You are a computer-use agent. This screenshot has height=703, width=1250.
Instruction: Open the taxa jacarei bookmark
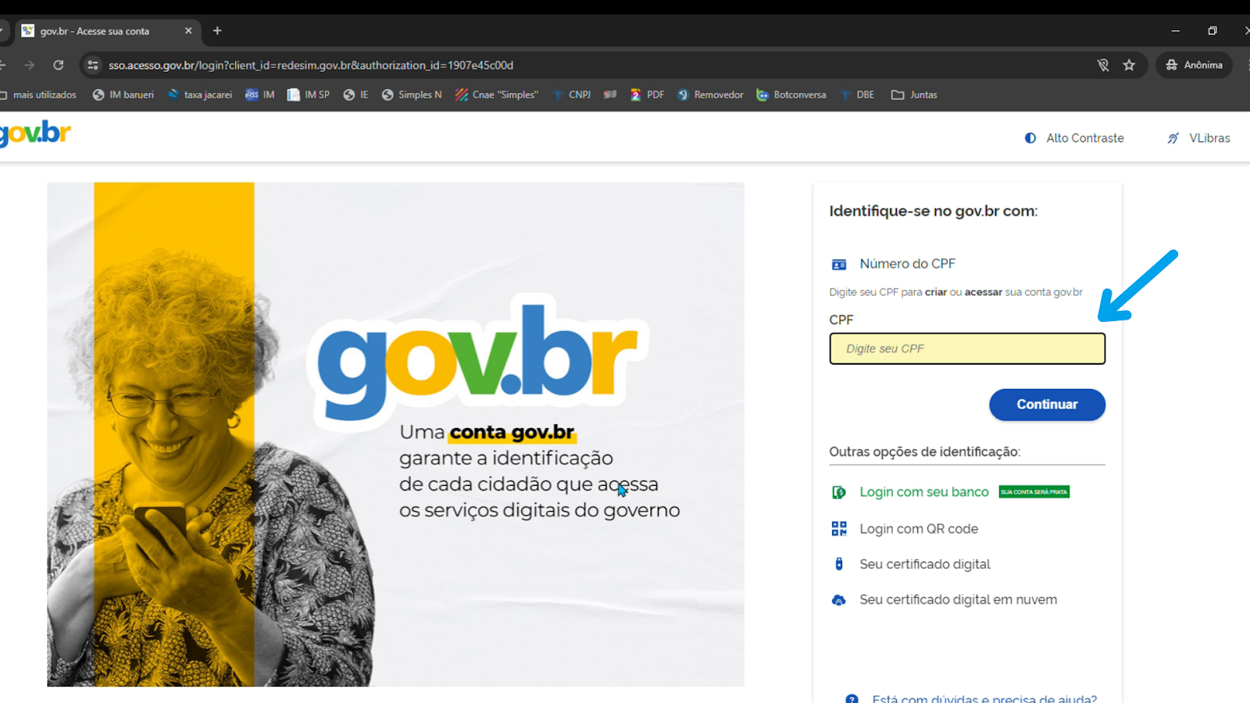coord(199,95)
